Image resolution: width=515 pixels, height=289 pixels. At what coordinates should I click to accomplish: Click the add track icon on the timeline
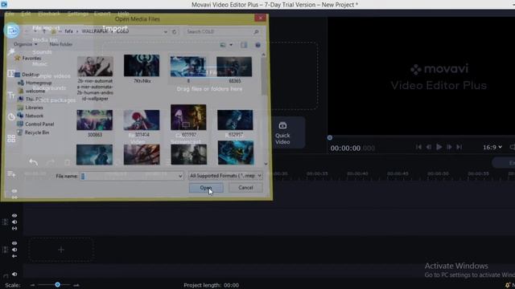(x=11, y=174)
